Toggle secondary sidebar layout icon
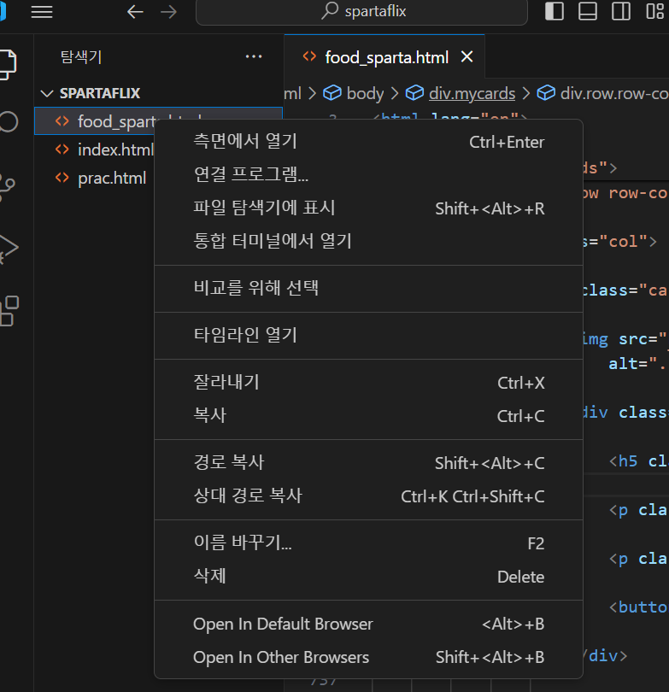The height and width of the screenshot is (692, 669). point(621,11)
